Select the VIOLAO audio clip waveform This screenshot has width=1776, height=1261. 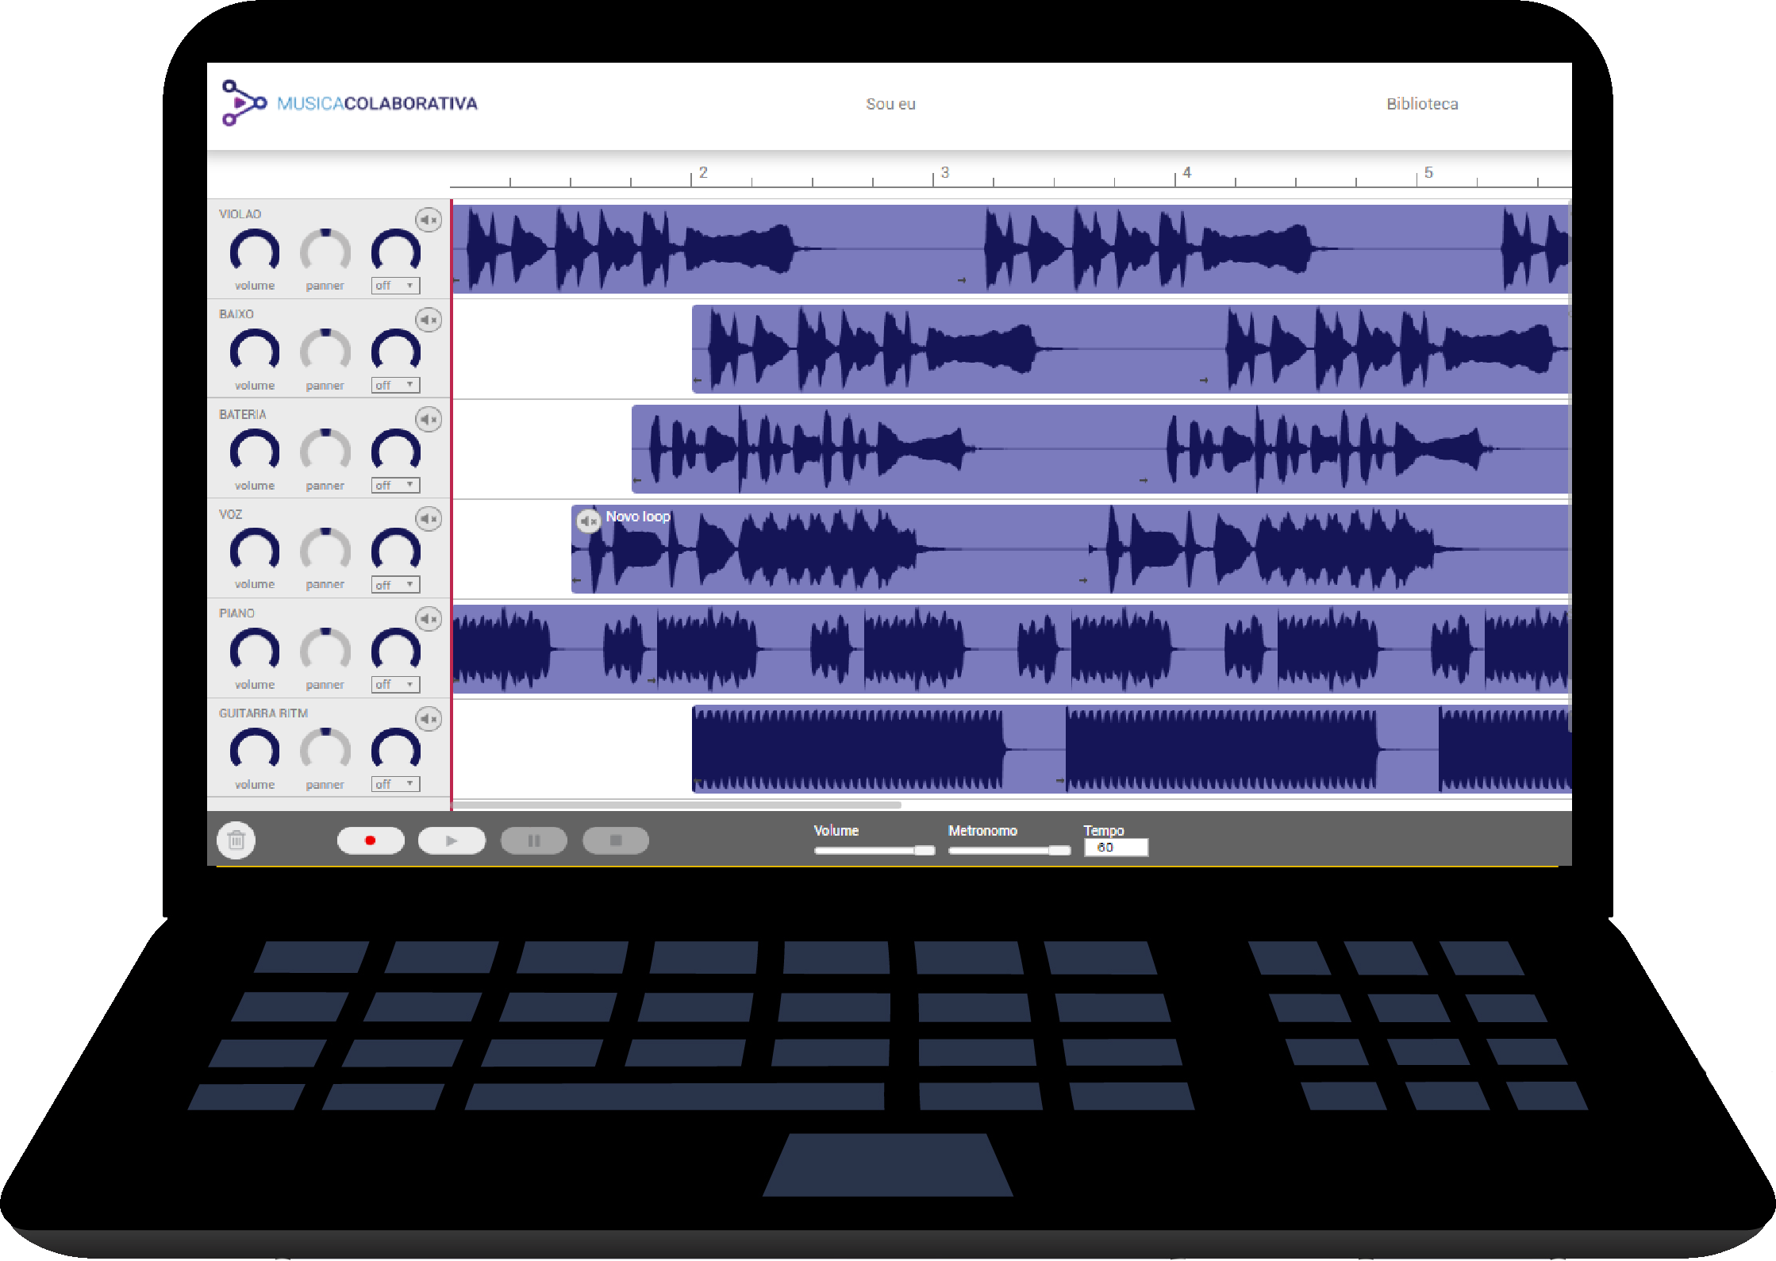pos(1011,249)
